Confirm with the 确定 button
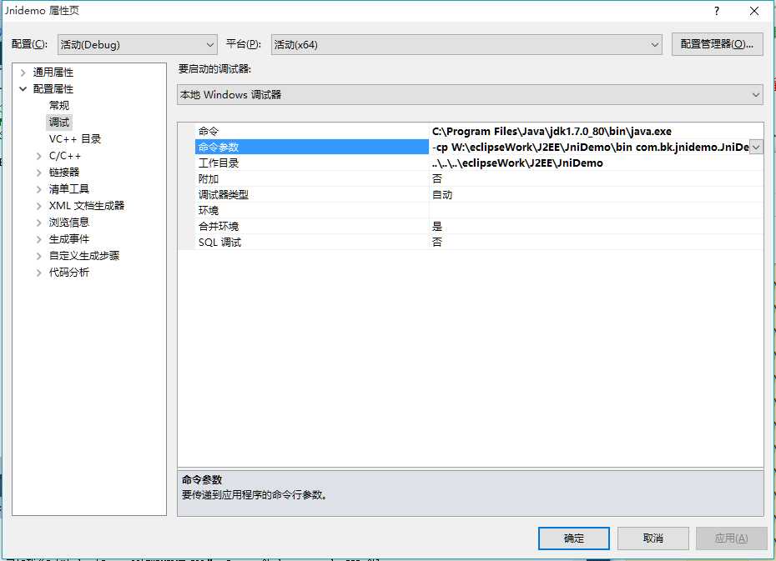This screenshot has width=776, height=561. (573, 538)
